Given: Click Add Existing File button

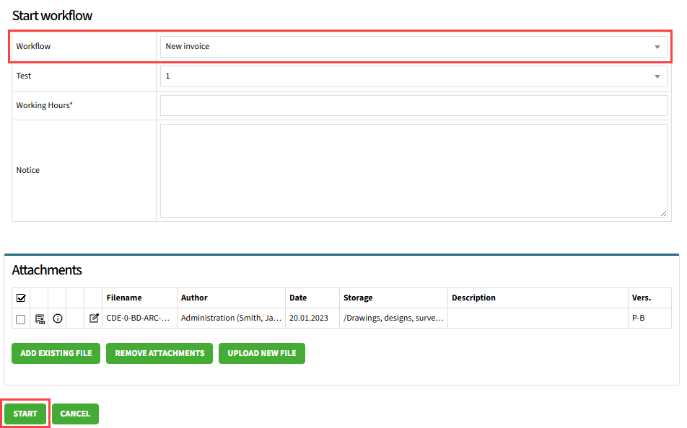Looking at the screenshot, I should point(56,353).
